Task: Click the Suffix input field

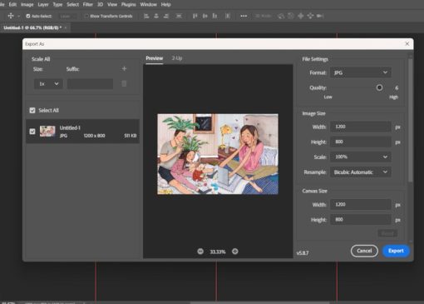Action: pyautogui.click(x=90, y=83)
